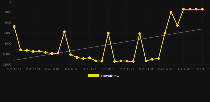Select the data point above the 2026-04-08 label
This screenshot has width=210, height=102.
point(146,61)
